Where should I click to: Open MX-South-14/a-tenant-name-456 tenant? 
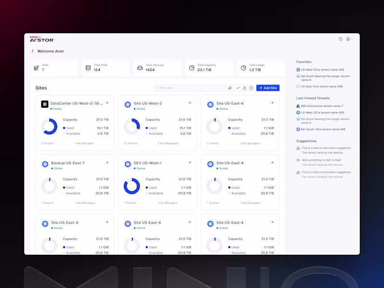point(323,129)
